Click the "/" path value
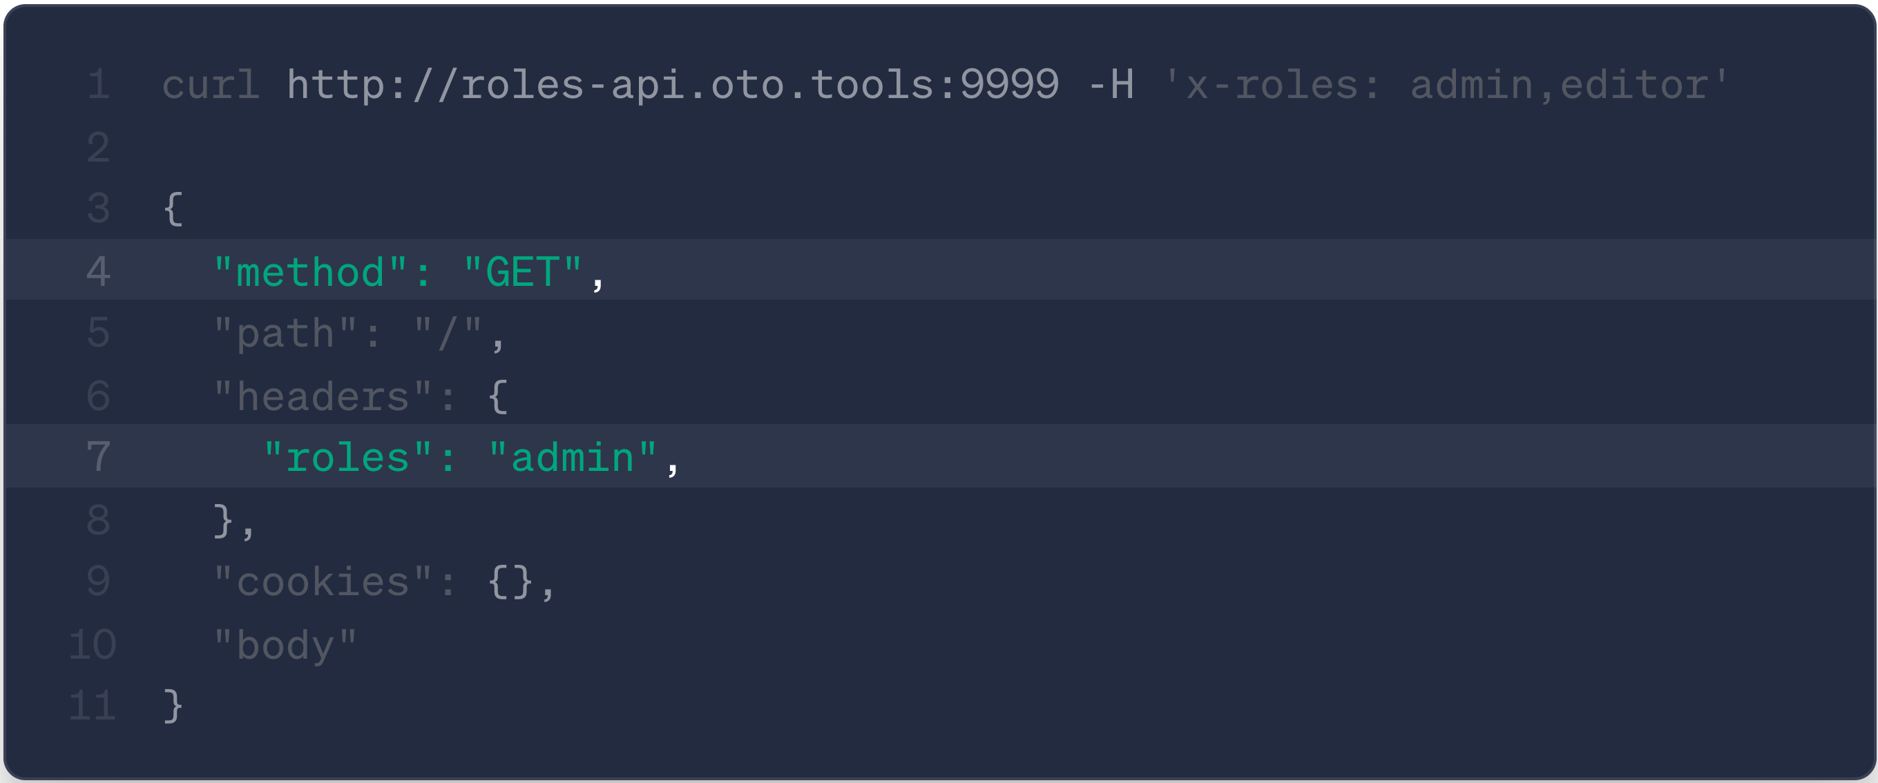 click(448, 334)
